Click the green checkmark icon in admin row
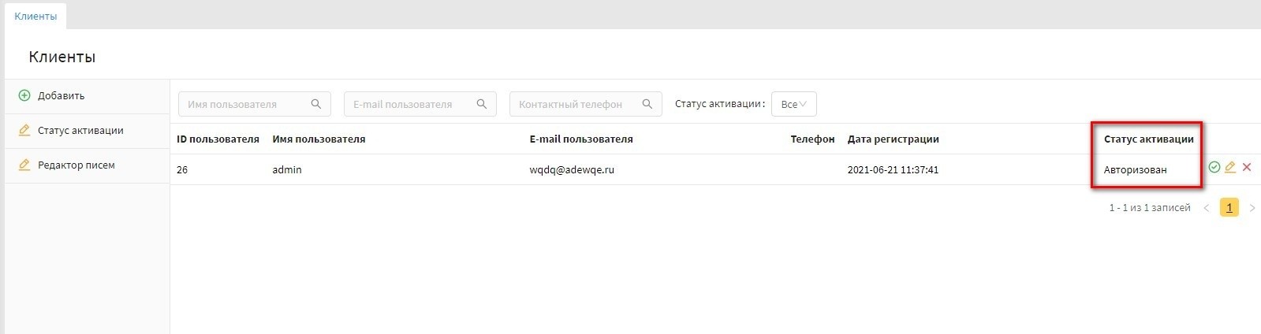1261x334 pixels. (1214, 167)
